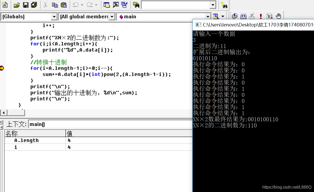314x192 pixels.
Task: Open Find in Files
Action: [136, 5]
